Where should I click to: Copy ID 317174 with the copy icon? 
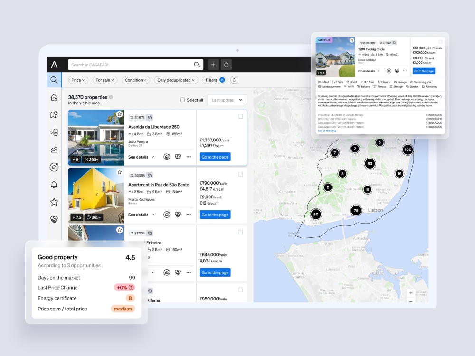pyautogui.click(x=150, y=233)
